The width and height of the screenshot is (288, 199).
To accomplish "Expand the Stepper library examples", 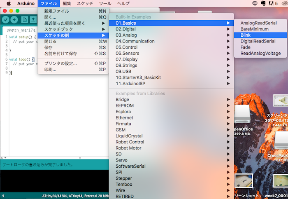I will point(172,178).
